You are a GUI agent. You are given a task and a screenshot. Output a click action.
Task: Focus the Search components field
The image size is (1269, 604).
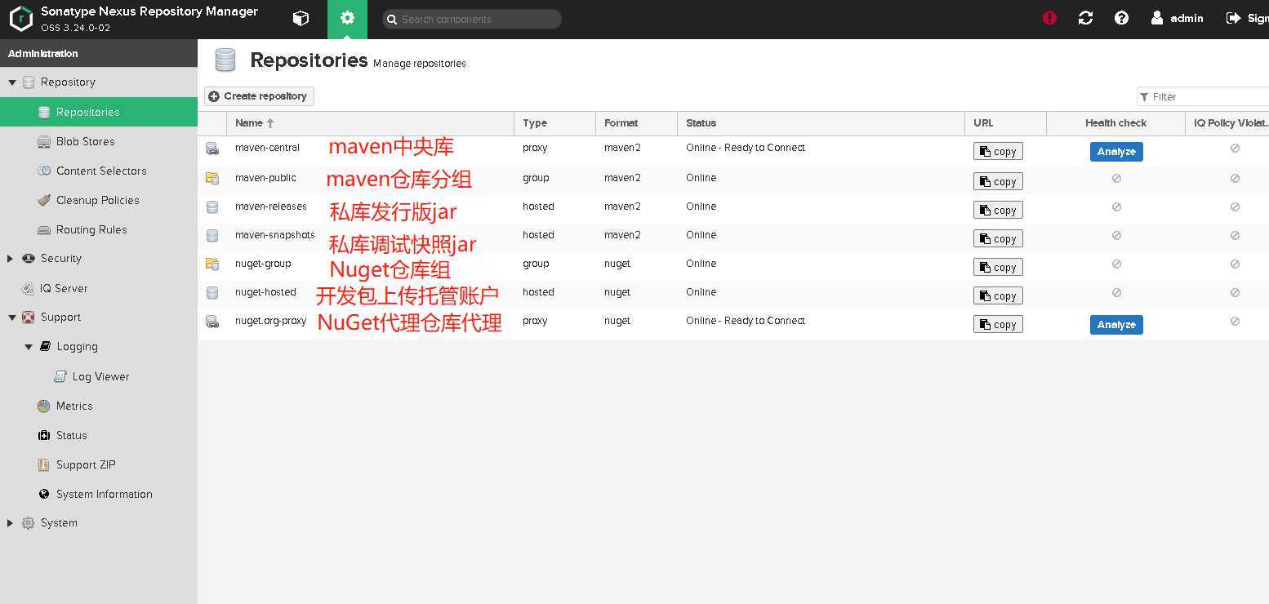point(472,19)
